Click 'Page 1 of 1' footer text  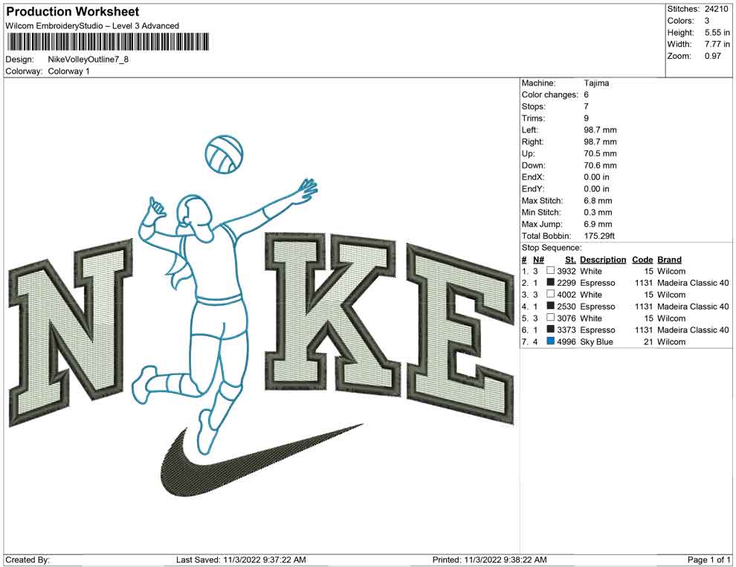708,560
